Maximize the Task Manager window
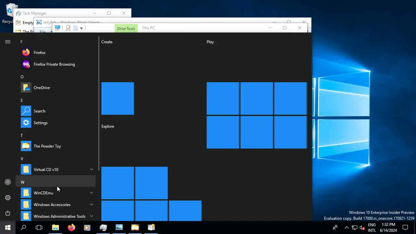The image size is (416, 234). pos(109,13)
